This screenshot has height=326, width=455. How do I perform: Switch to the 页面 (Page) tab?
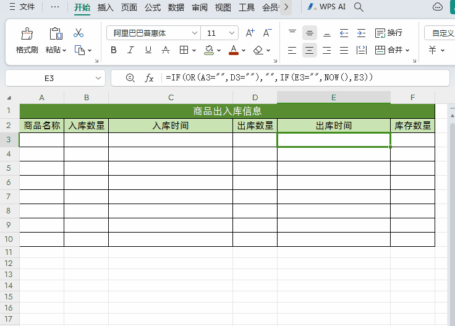coord(129,7)
